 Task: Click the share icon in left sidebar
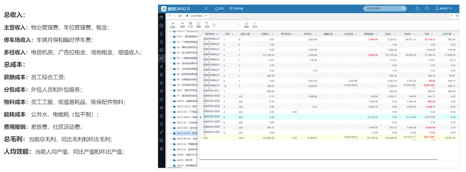161,66
